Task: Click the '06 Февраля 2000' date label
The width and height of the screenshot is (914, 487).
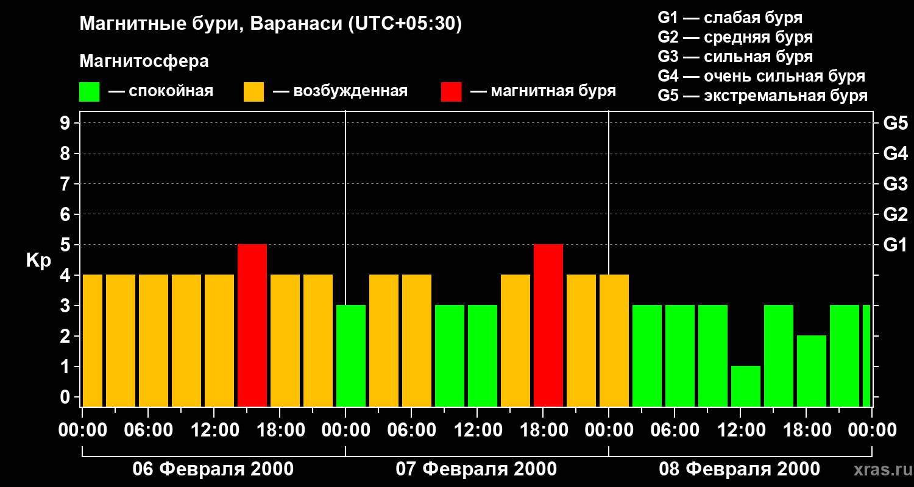Action: click(213, 469)
